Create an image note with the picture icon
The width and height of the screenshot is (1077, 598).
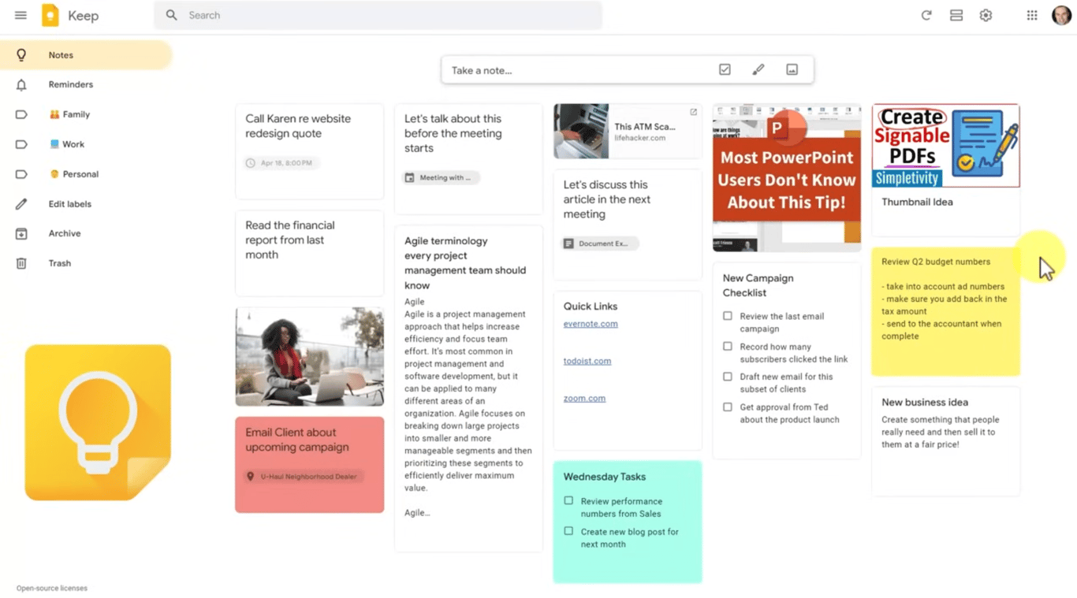point(791,69)
